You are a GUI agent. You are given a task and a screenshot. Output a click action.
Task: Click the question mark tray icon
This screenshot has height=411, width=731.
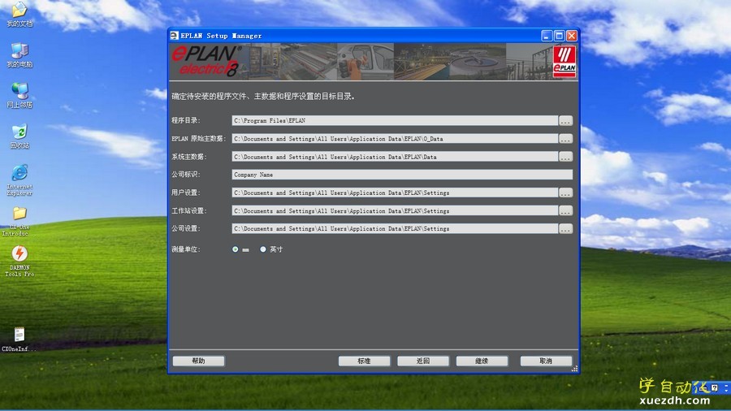pos(714,387)
